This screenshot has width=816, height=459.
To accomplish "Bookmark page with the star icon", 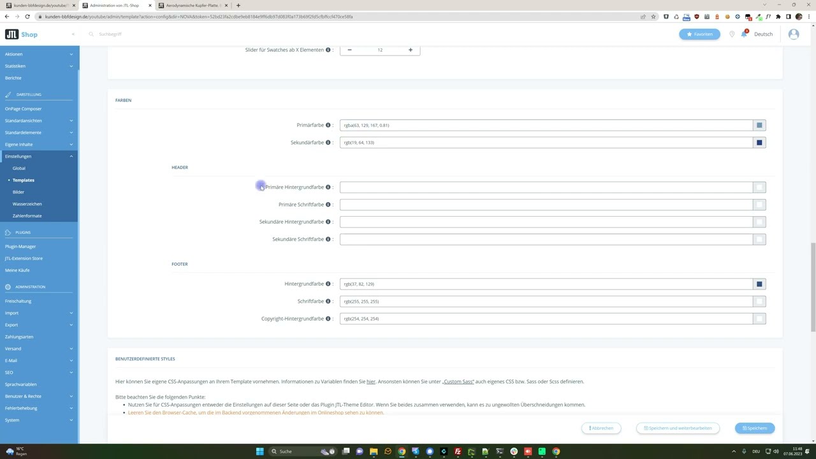I will (653, 17).
